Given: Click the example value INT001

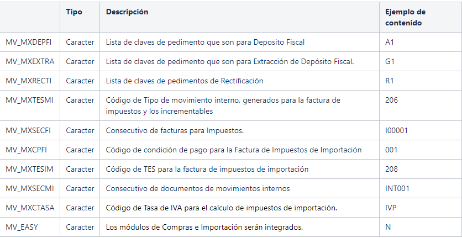Looking at the screenshot, I should tap(397, 188).
